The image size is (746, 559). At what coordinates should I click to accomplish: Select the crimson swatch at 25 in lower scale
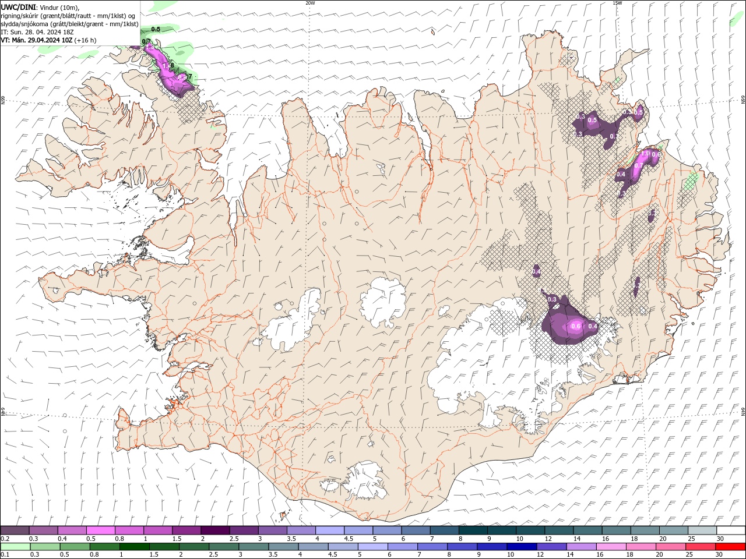click(701, 547)
